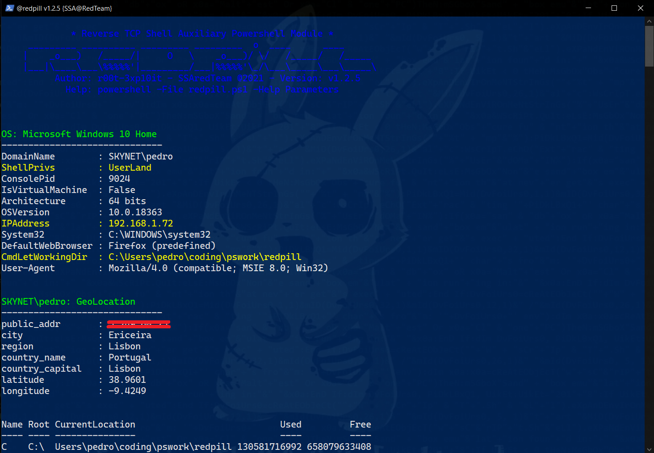Select IP address '192.168.1.72'

141,223
